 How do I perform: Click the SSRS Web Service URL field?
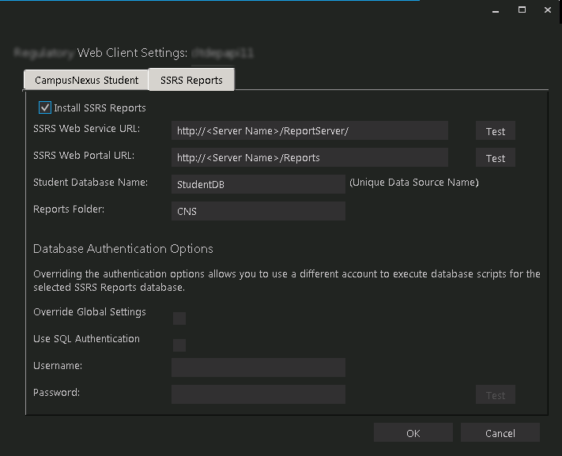pyautogui.click(x=309, y=131)
